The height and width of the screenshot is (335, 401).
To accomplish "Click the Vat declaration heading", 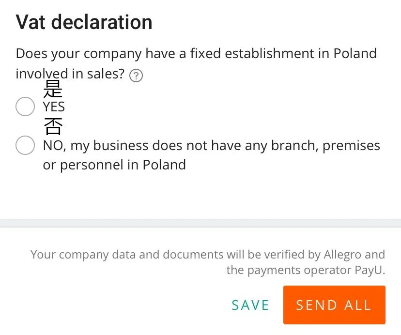I will [83, 22].
